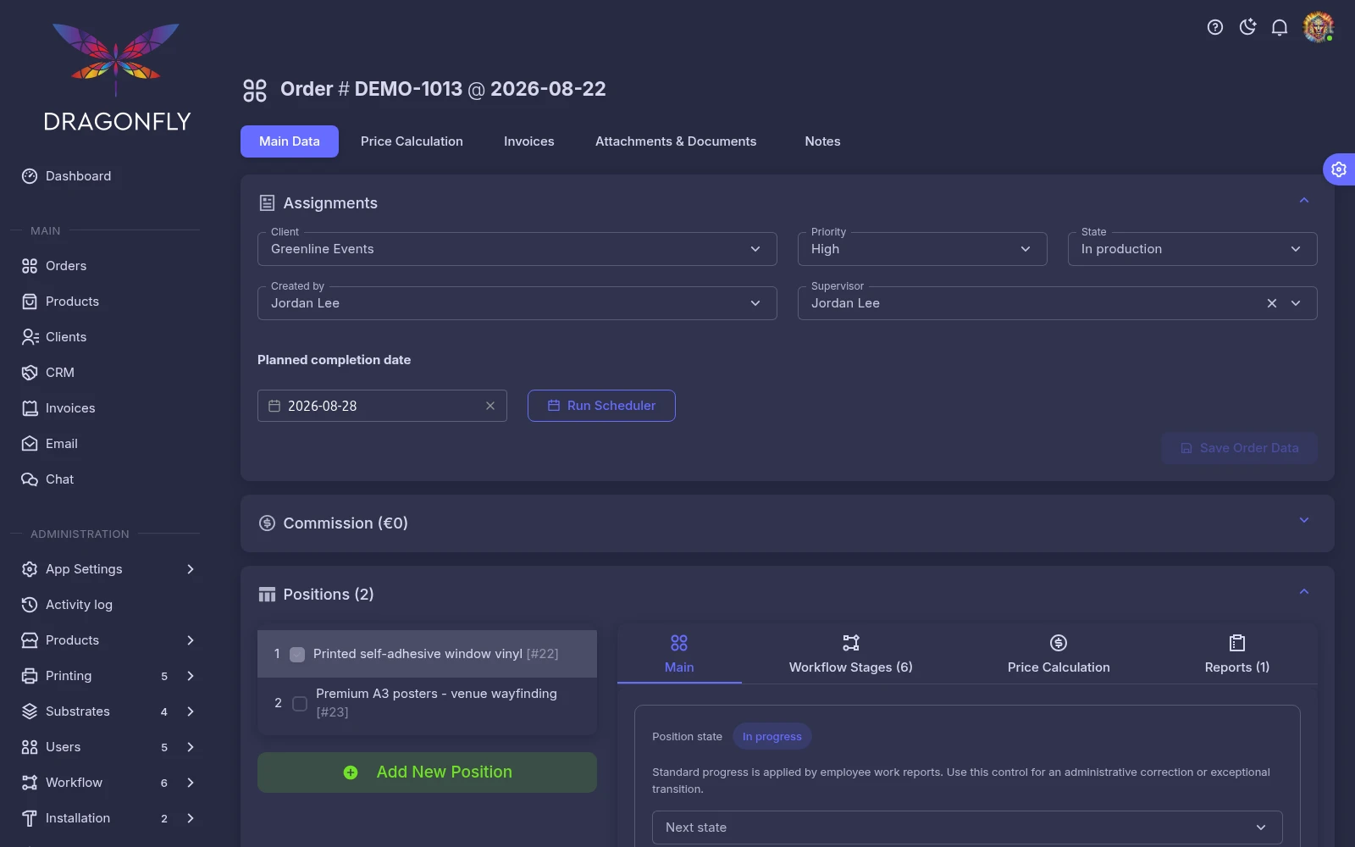The image size is (1355, 847).
Task: Open user avatar profile menu
Action: point(1318,27)
